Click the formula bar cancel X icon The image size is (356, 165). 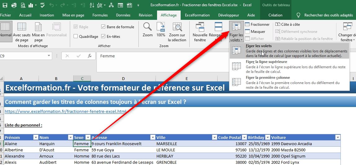tap(67, 56)
